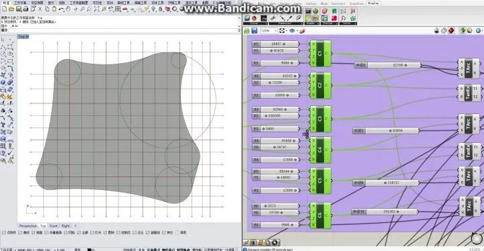Viewport: 484px width, 251px height.
Task: Click the wireframe preview cube icon in Grasshopper
Action: pyautogui.click(x=444, y=30)
